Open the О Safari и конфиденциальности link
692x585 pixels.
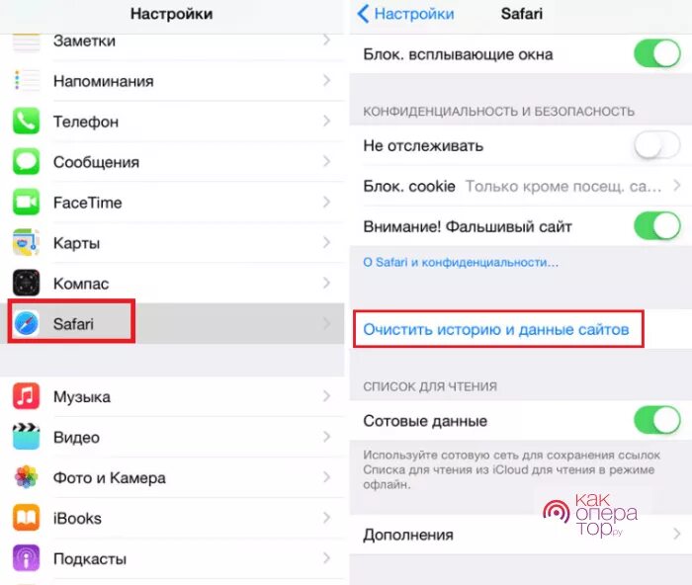(x=461, y=263)
